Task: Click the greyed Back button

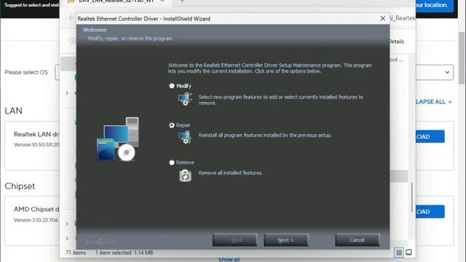Action: (234, 239)
